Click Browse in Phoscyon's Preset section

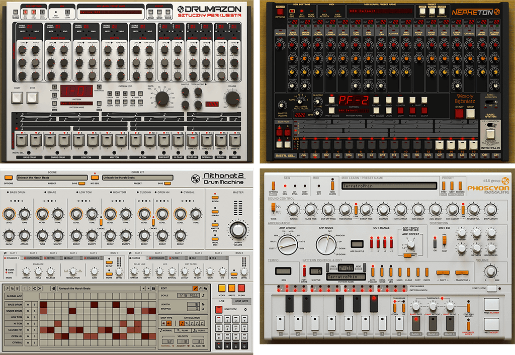pyautogui.click(x=460, y=187)
